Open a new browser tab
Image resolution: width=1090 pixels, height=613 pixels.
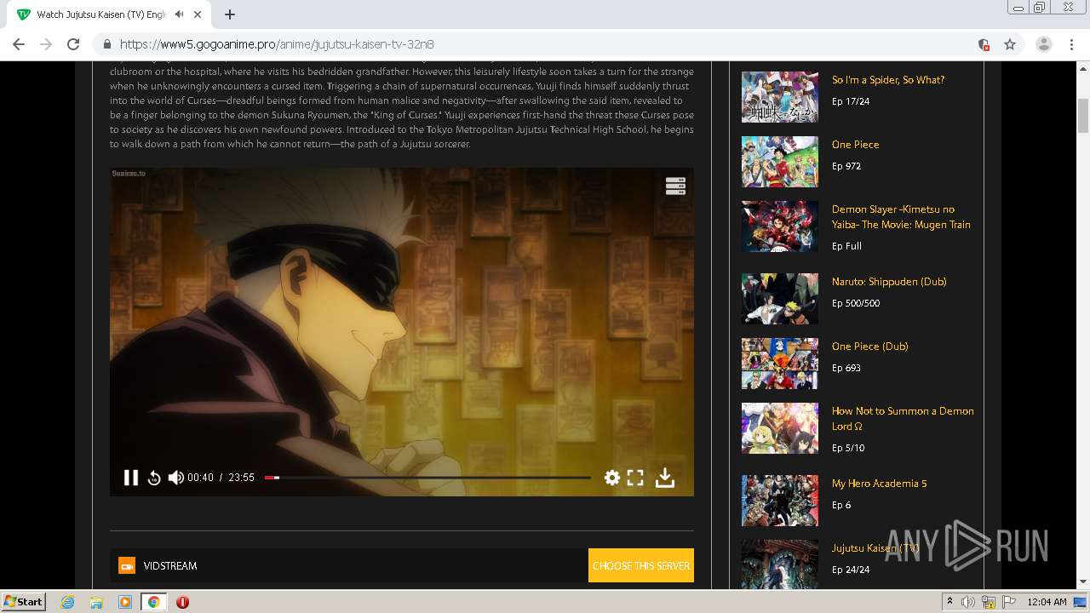230,14
